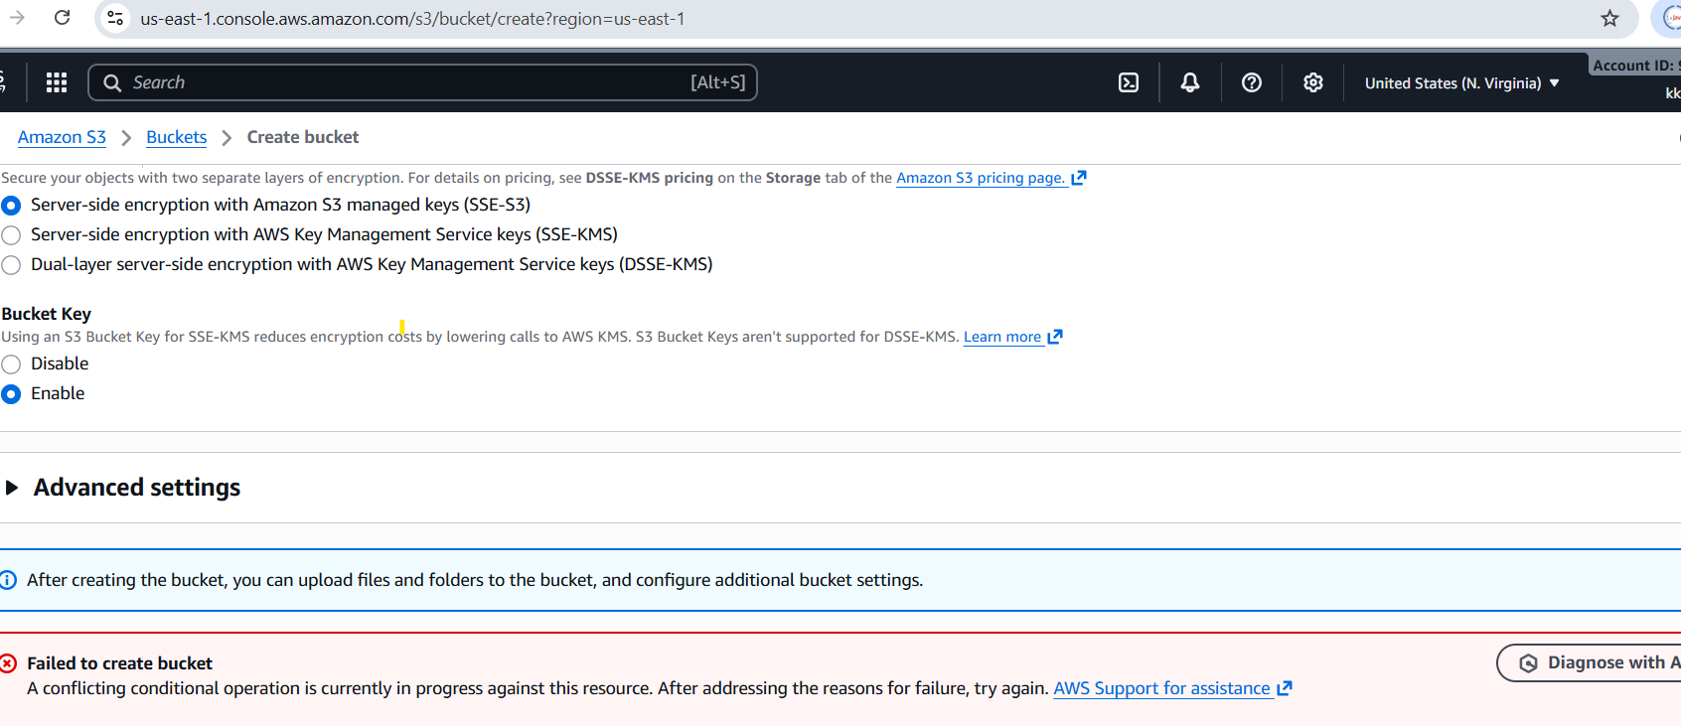1681x726 pixels.
Task: Open the notifications bell
Action: [x=1190, y=82]
